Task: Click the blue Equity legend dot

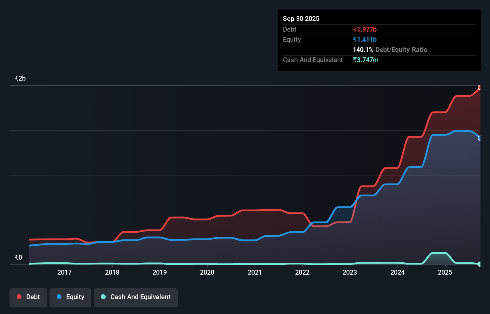Action: pos(59,297)
